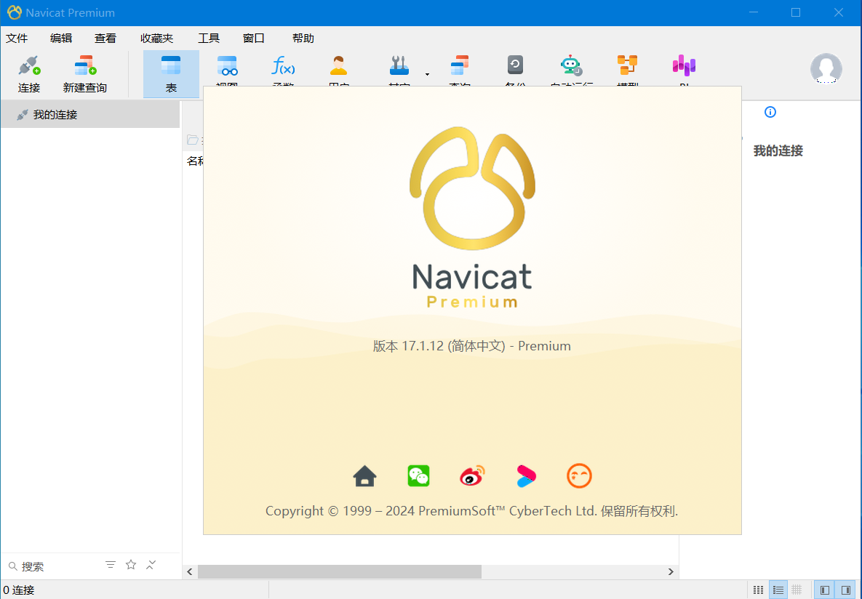The height and width of the screenshot is (599, 862).
Task: Select the 表 table button in toolbar
Action: pos(171,73)
